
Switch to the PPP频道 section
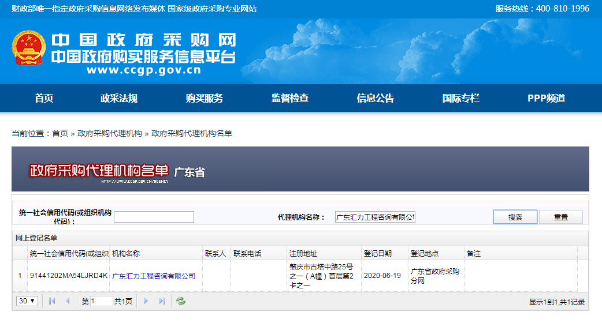click(546, 98)
